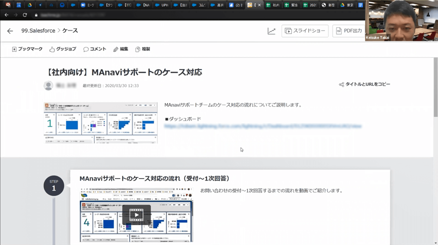Open the last Google Docs tab
The image size is (438, 245).
[360, 5]
